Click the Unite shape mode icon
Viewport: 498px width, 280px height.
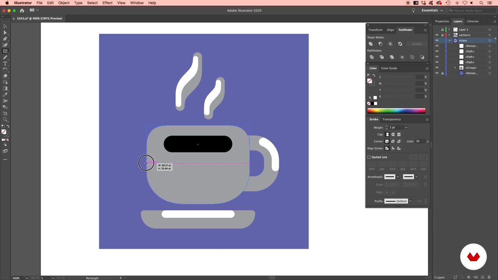coord(371,44)
